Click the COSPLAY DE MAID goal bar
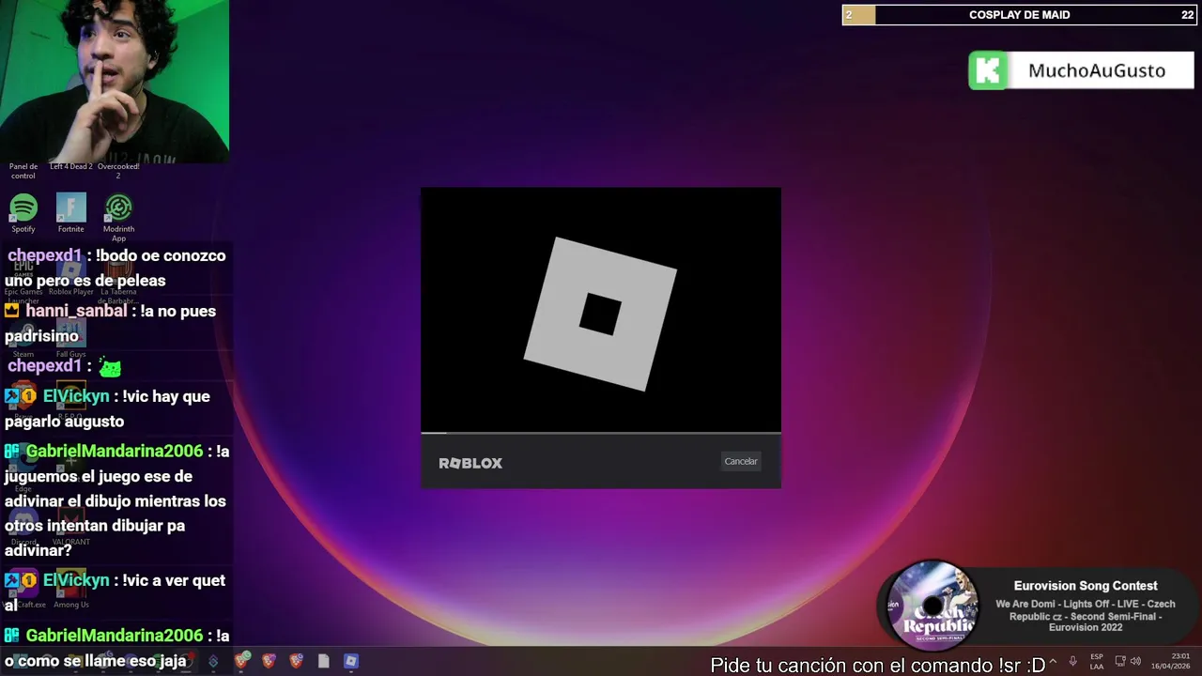 (x=1019, y=15)
